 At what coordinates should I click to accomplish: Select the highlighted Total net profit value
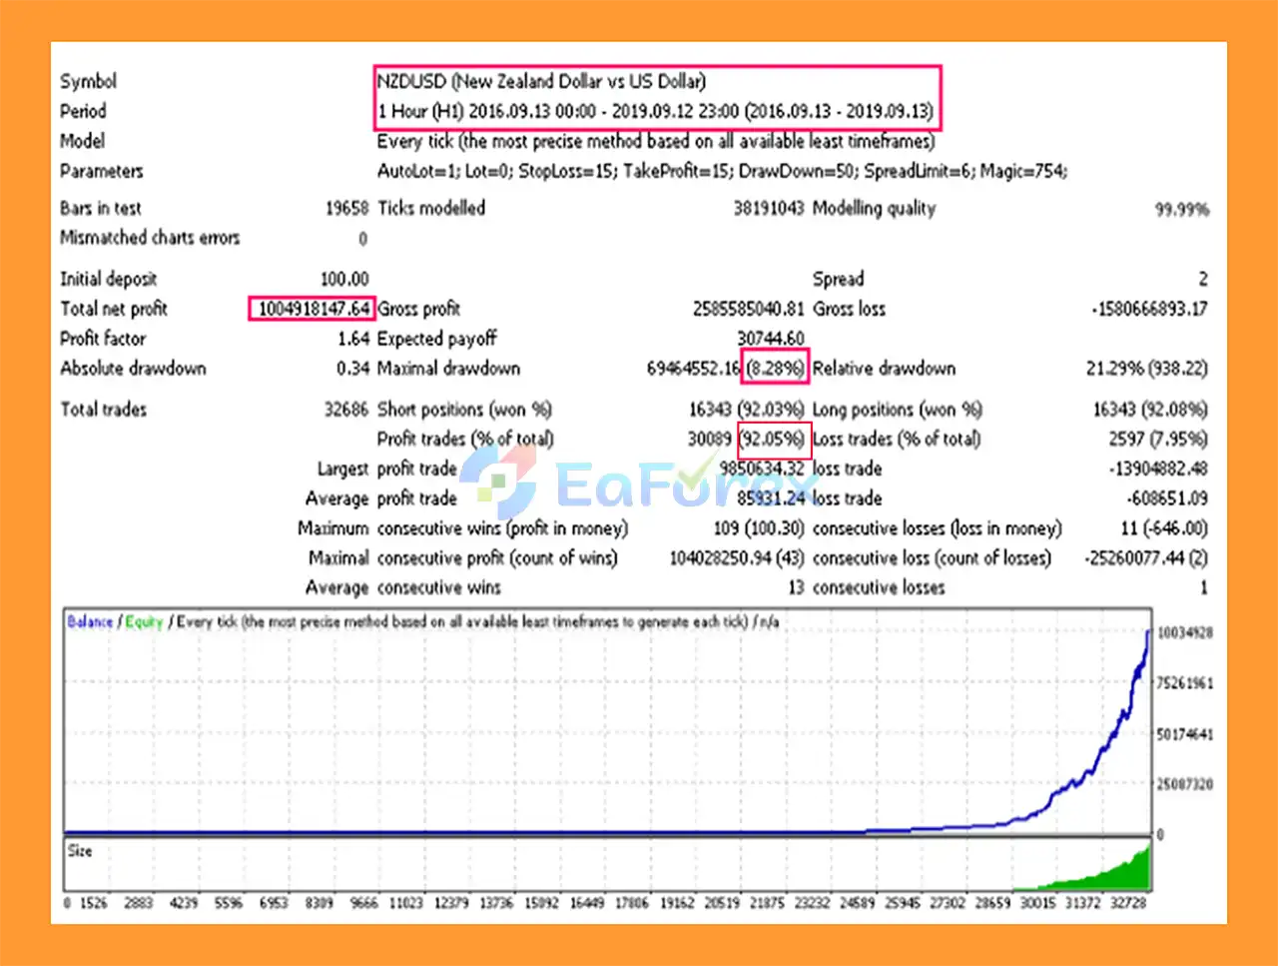[313, 309]
